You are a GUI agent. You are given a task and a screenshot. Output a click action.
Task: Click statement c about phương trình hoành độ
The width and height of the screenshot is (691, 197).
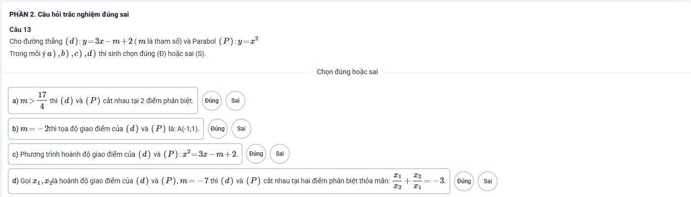125,154
